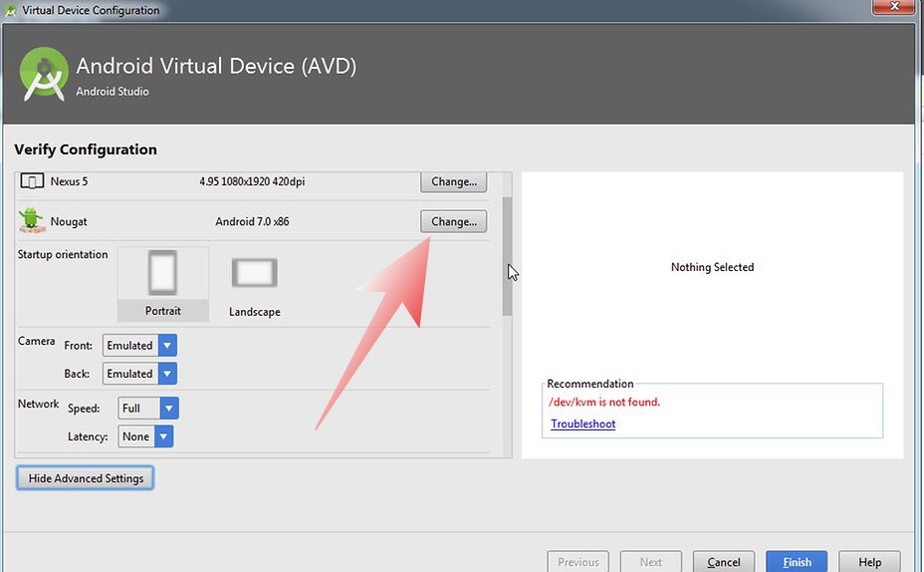
Task: Open the Front camera dropdown
Action: (x=139, y=345)
